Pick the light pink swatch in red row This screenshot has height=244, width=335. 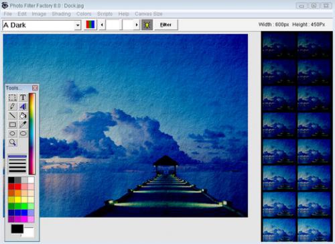click(31, 186)
